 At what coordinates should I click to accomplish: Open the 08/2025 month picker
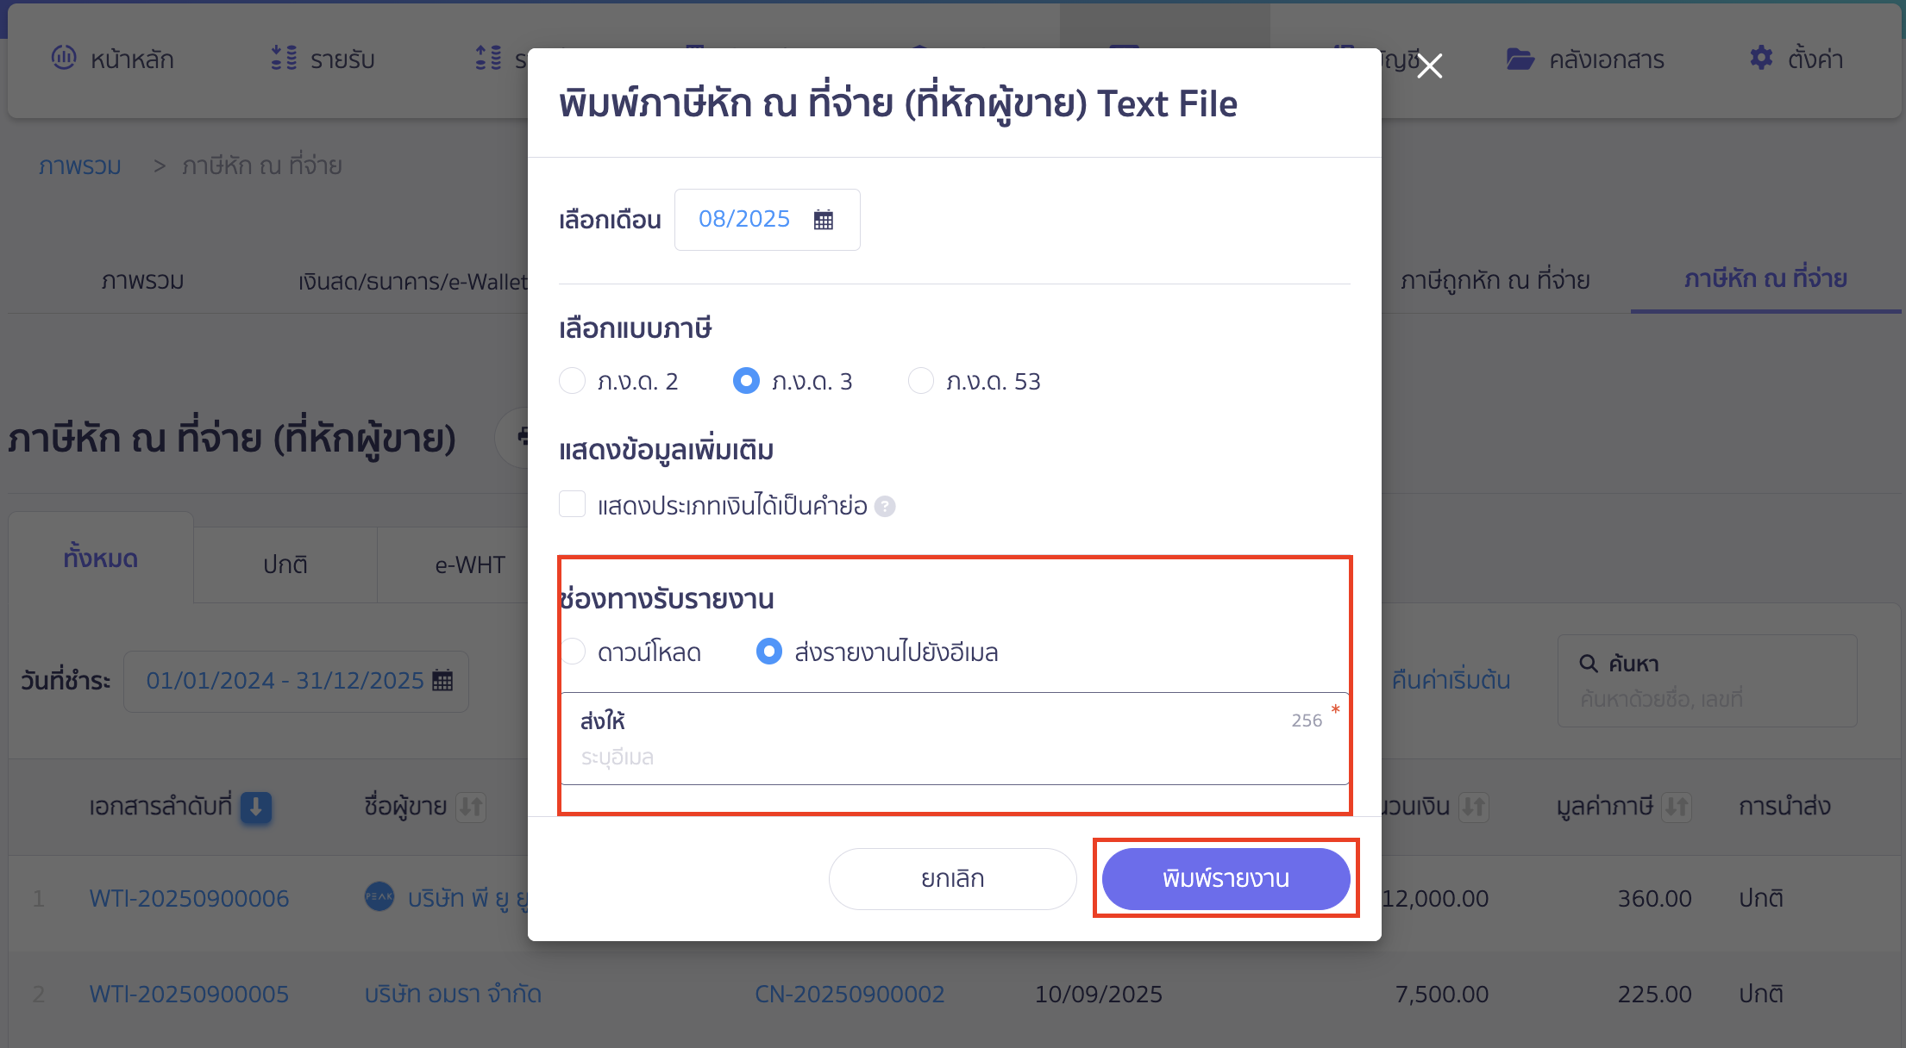(x=743, y=220)
